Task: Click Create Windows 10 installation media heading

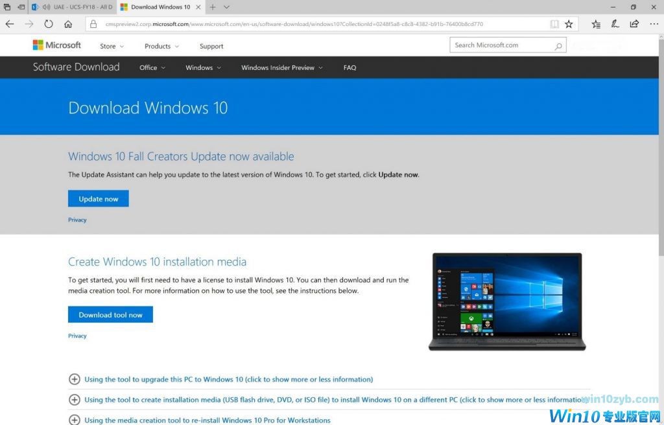Action: (157, 262)
